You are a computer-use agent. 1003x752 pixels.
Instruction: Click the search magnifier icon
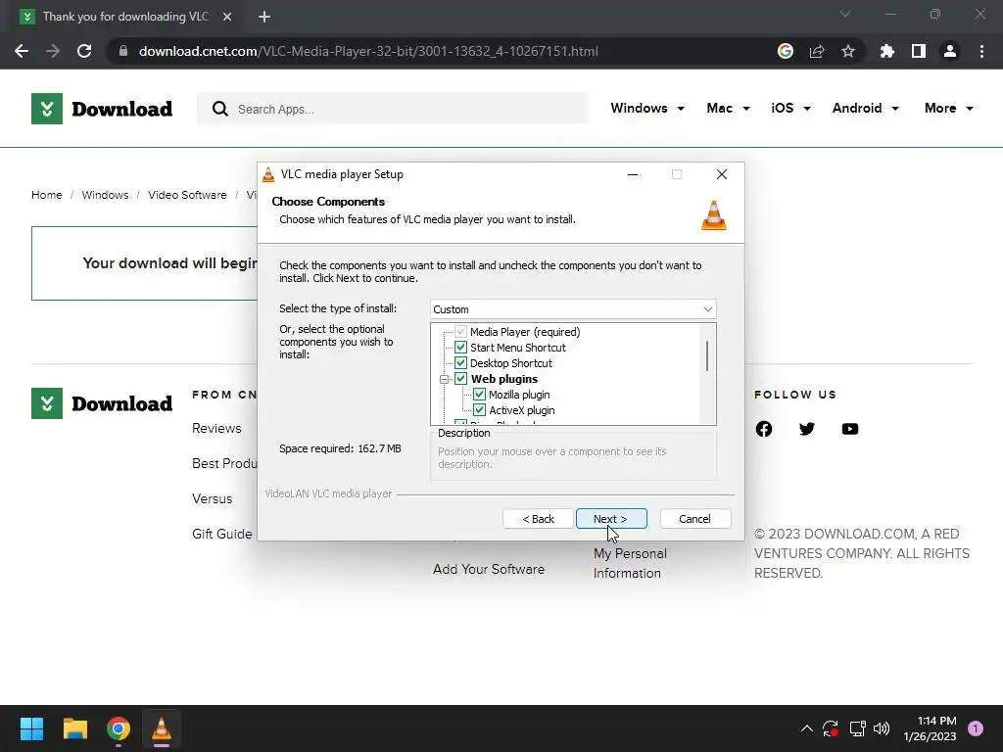(220, 109)
